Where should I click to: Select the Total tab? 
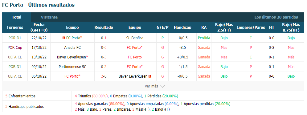(x=17, y=17)
